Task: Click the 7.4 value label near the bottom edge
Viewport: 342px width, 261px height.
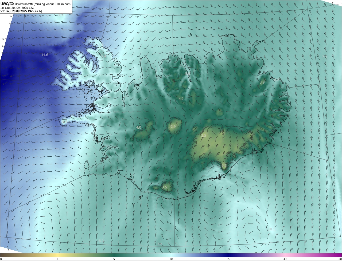Action: point(160,244)
